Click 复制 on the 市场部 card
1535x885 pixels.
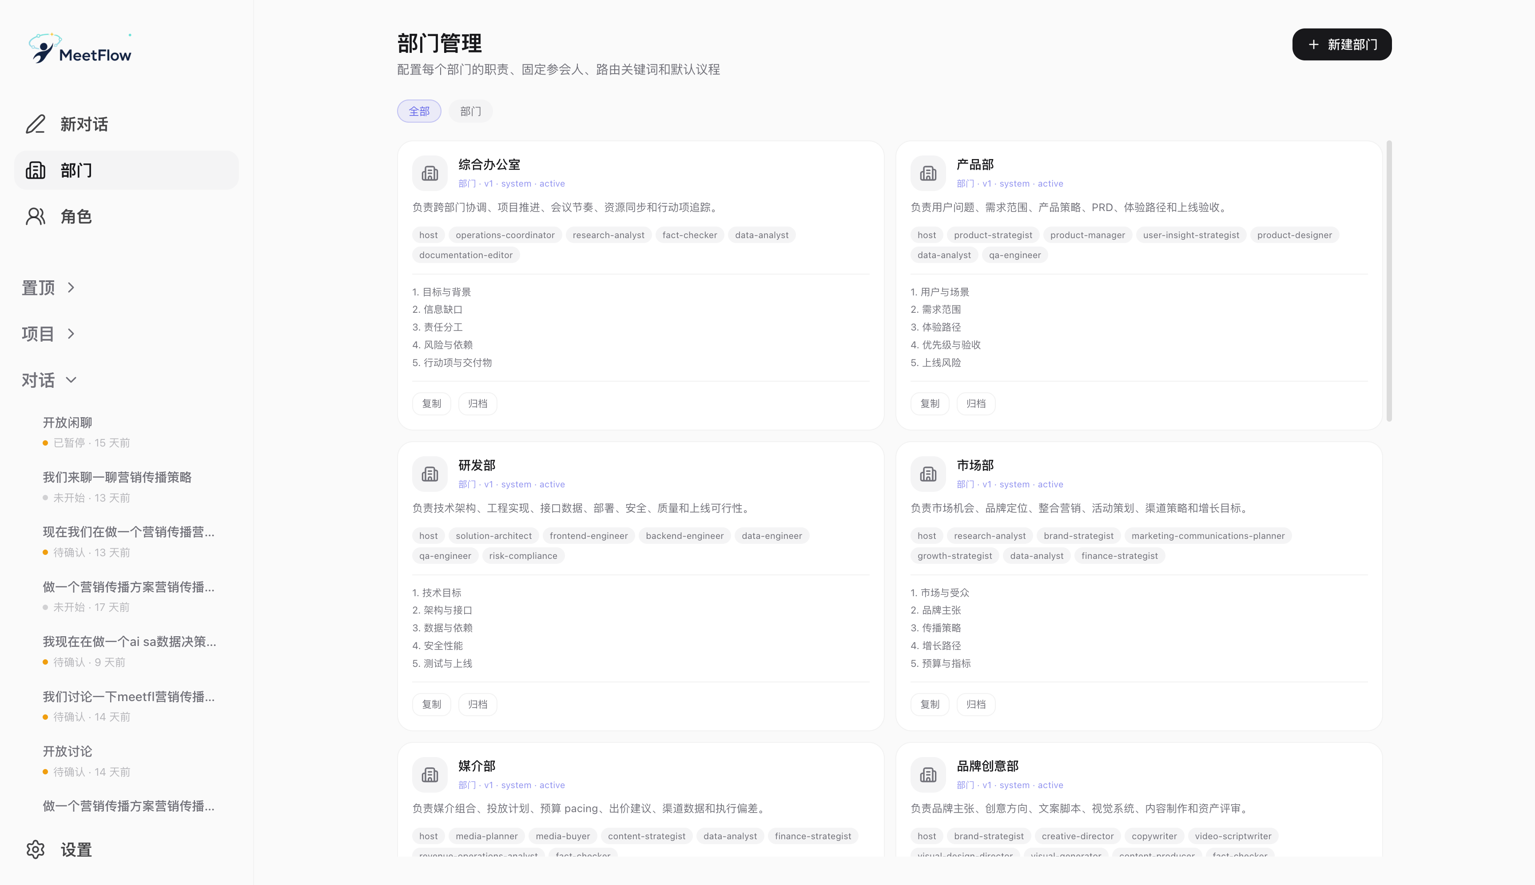pyautogui.click(x=930, y=705)
